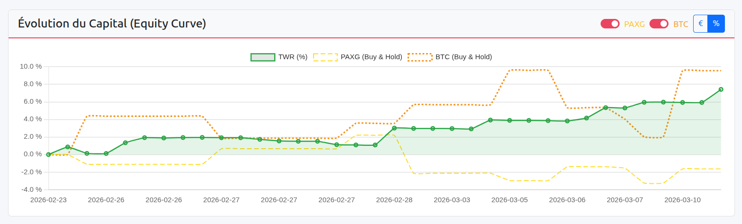Click the orange dotted BTC legend box

(420, 57)
